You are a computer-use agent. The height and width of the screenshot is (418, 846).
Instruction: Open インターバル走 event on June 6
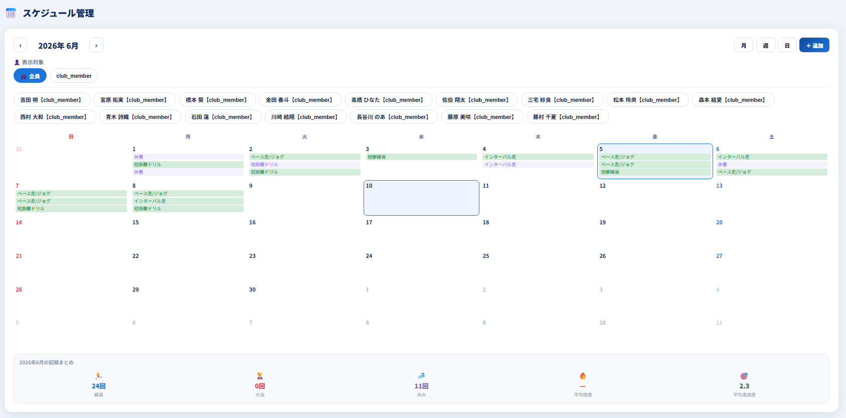772,157
